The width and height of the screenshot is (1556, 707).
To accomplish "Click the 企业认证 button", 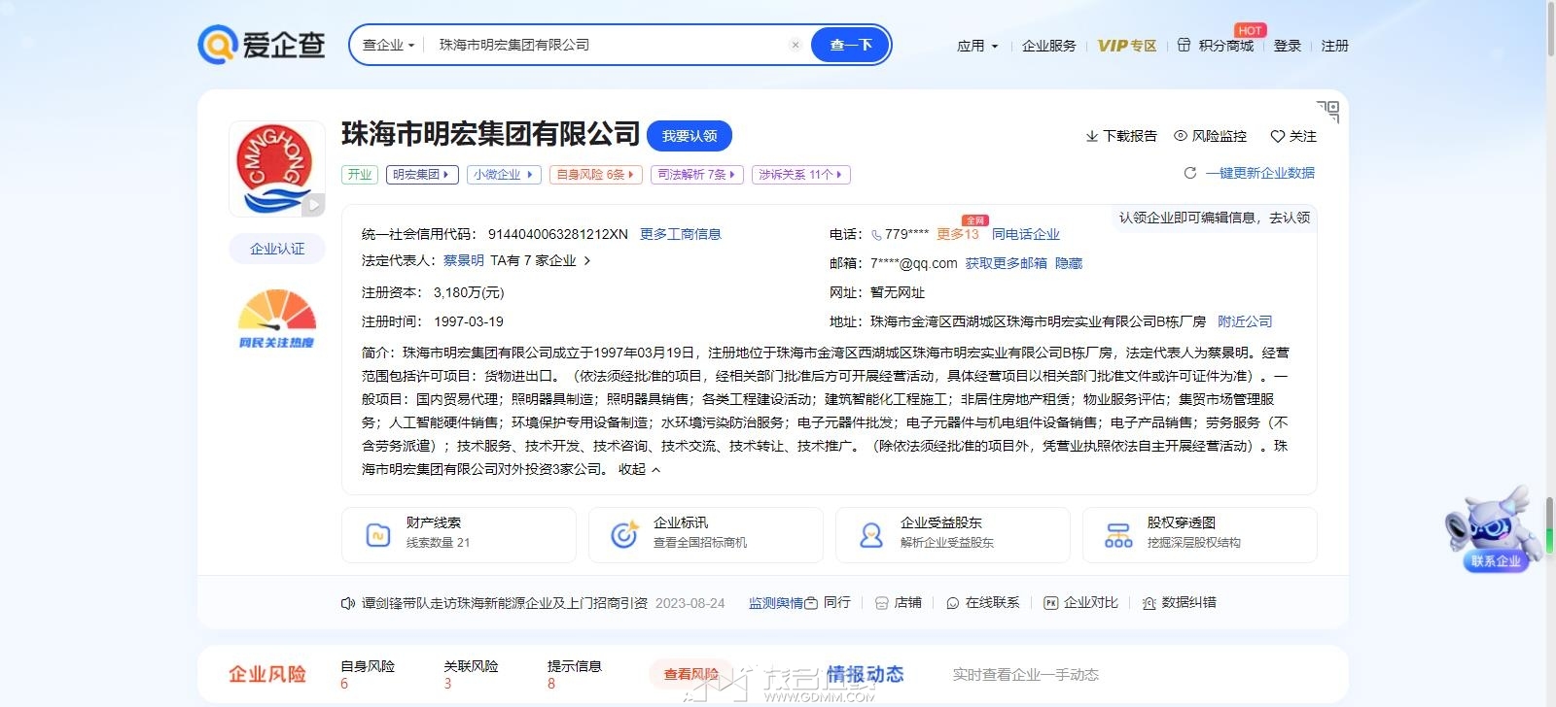I will pos(277,249).
